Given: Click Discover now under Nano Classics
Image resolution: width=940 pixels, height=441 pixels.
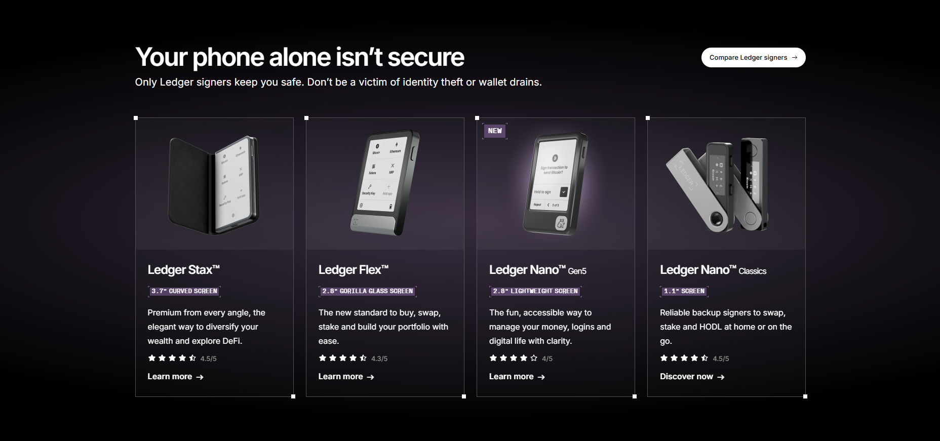Looking at the screenshot, I should pyautogui.click(x=692, y=377).
